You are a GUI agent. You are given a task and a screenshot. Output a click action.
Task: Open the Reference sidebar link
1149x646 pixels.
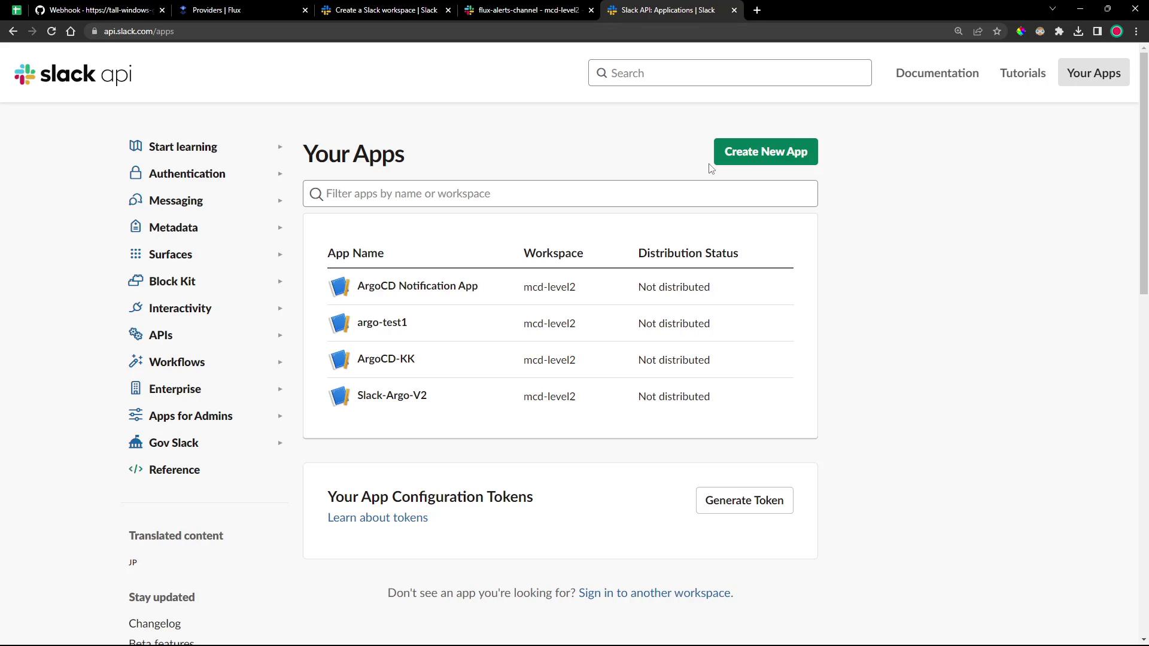174,470
